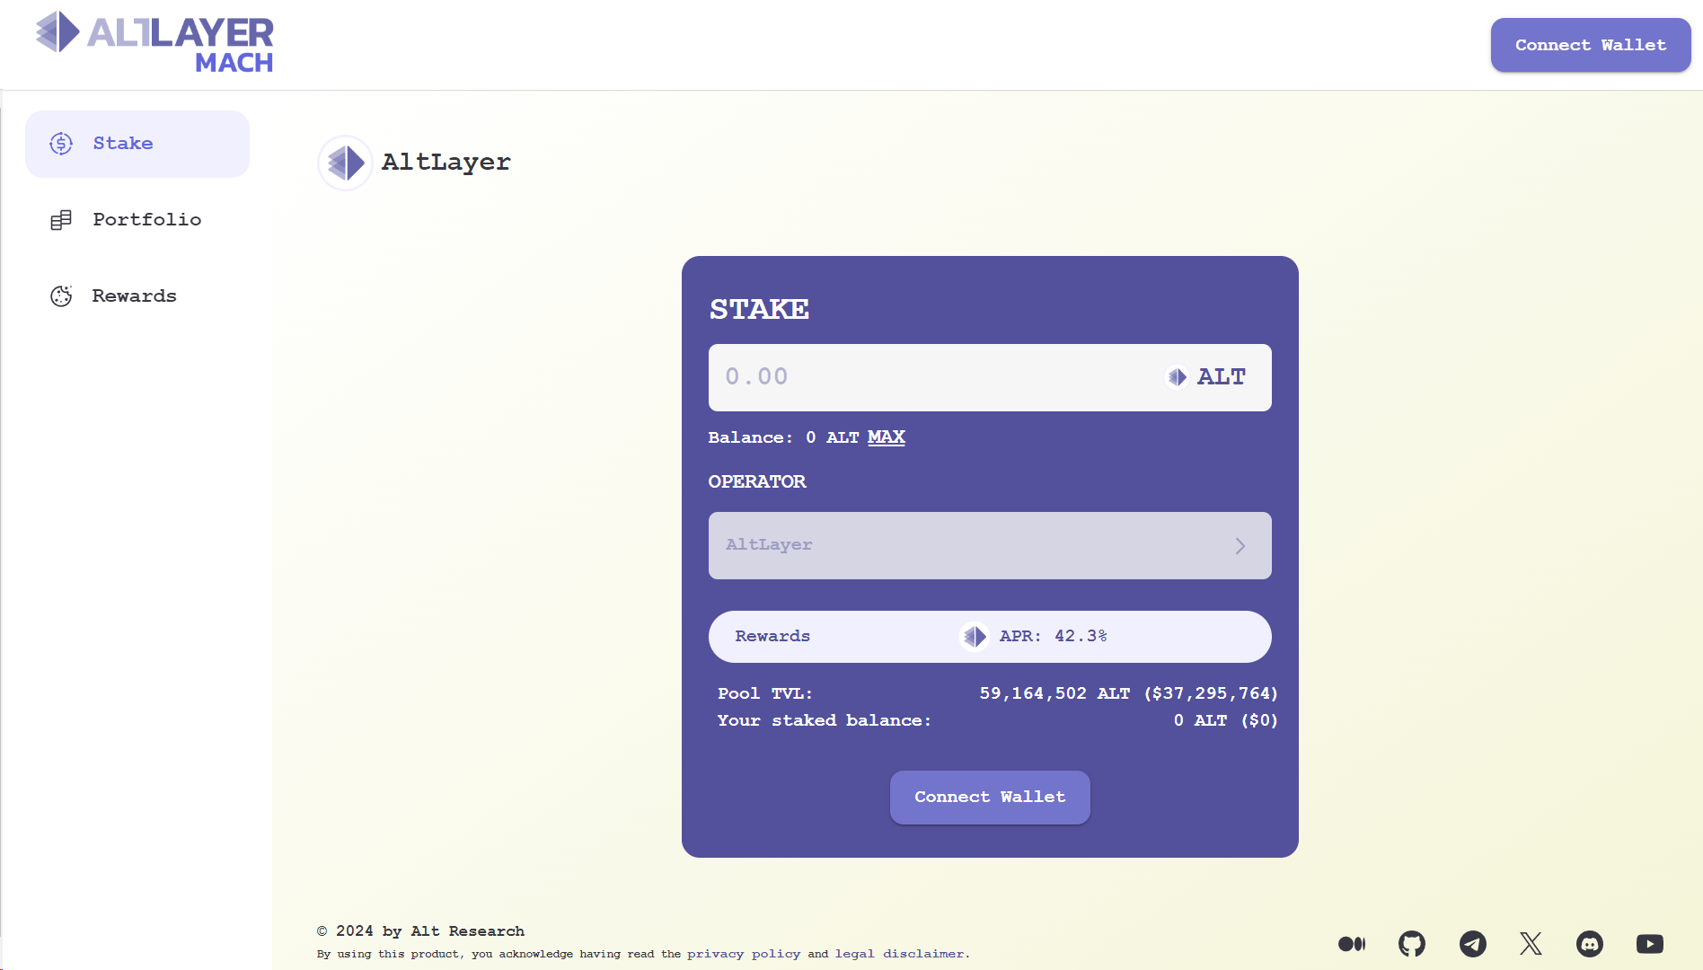The height and width of the screenshot is (970, 1703).
Task: Open the Stake sidebar tab
Action: [x=137, y=144]
